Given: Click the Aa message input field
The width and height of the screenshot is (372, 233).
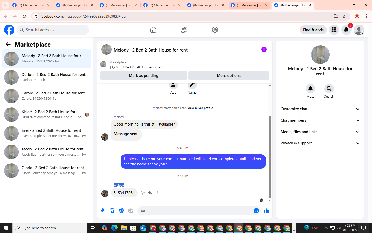Looking at the screenshot, I should tap(195, 211).
